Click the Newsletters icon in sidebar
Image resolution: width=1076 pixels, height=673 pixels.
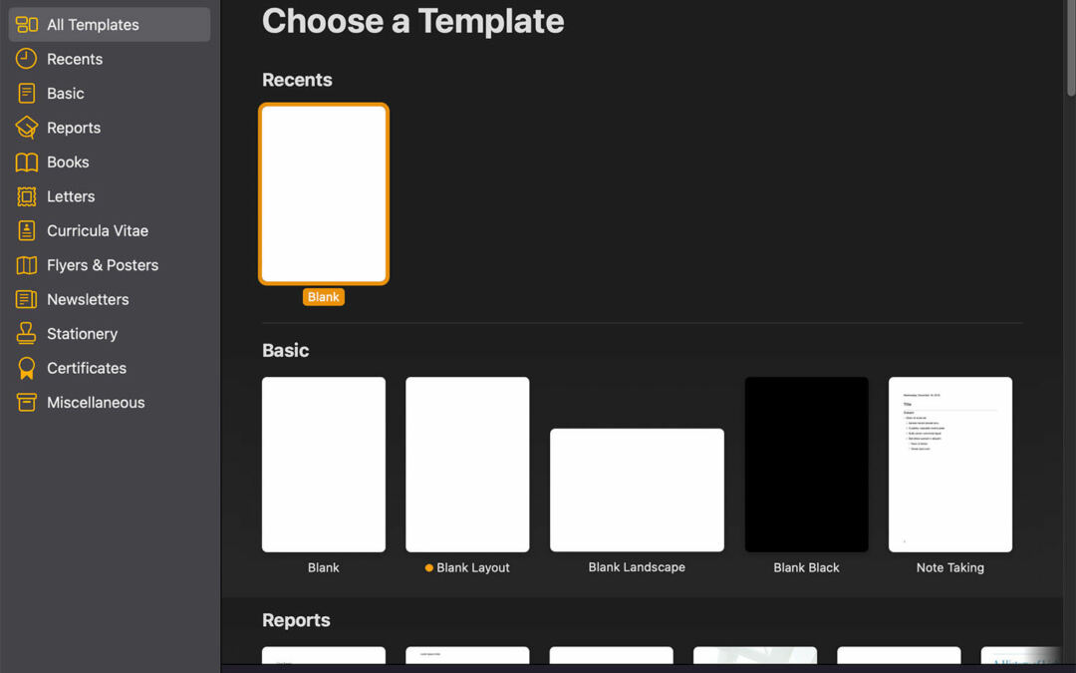click(27, 300)
